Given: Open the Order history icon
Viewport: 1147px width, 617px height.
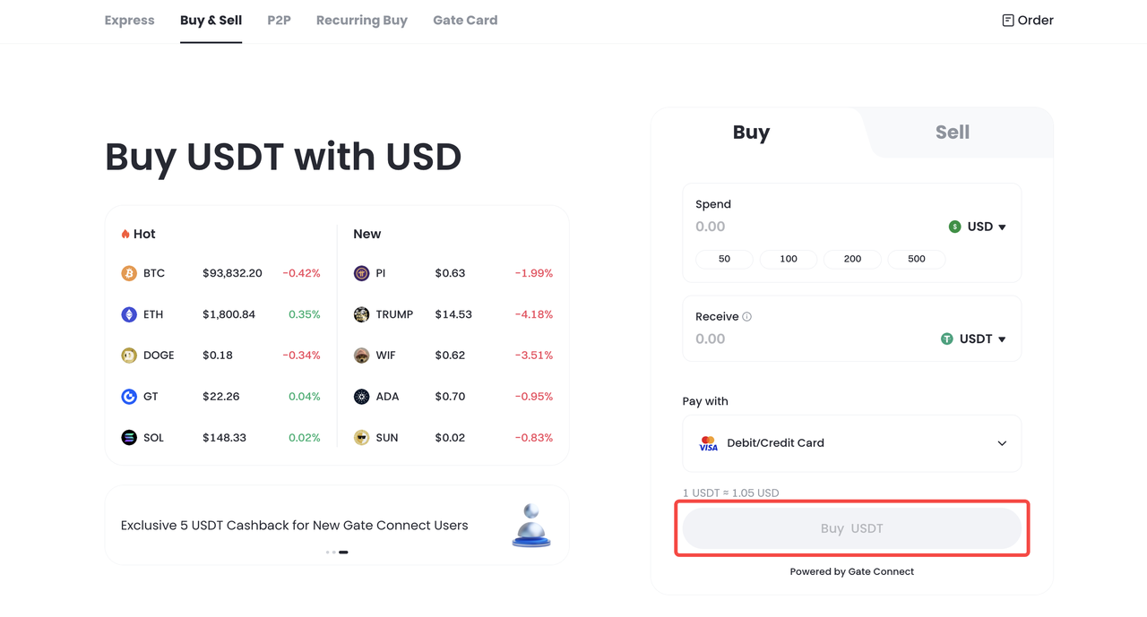Looking at the screenshot, I should pos(1008,21).
